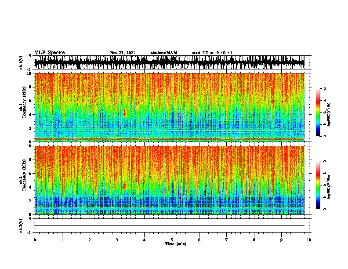Click the "8" kHz tick on ch.2 axis
Screen dimensions: 348x269
31,160
